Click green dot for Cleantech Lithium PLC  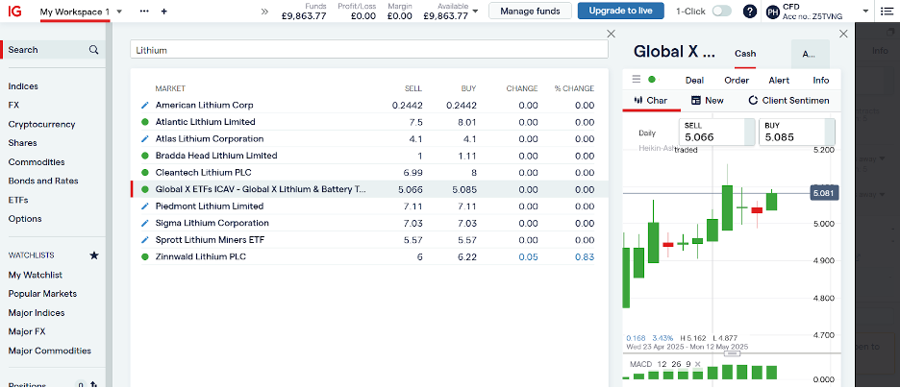click(x=144, y=173)
